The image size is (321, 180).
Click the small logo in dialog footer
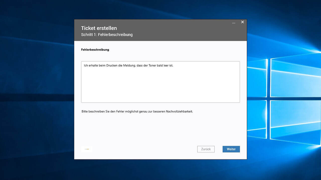click(x=87, y=149)
